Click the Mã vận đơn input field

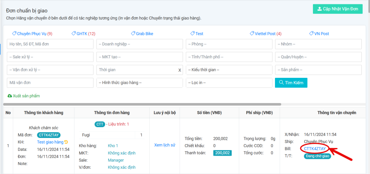(50, 83)
